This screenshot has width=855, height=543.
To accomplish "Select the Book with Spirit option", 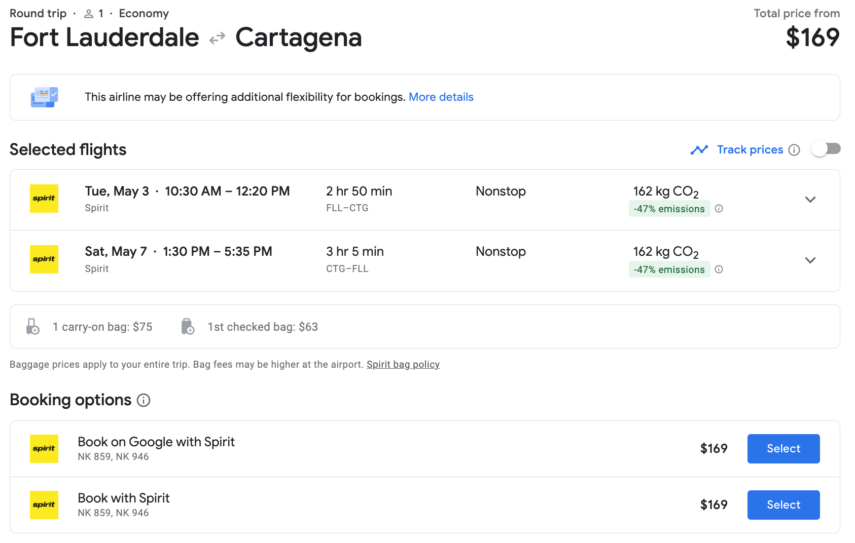I will pyautogui.click(x=783, y=505).
